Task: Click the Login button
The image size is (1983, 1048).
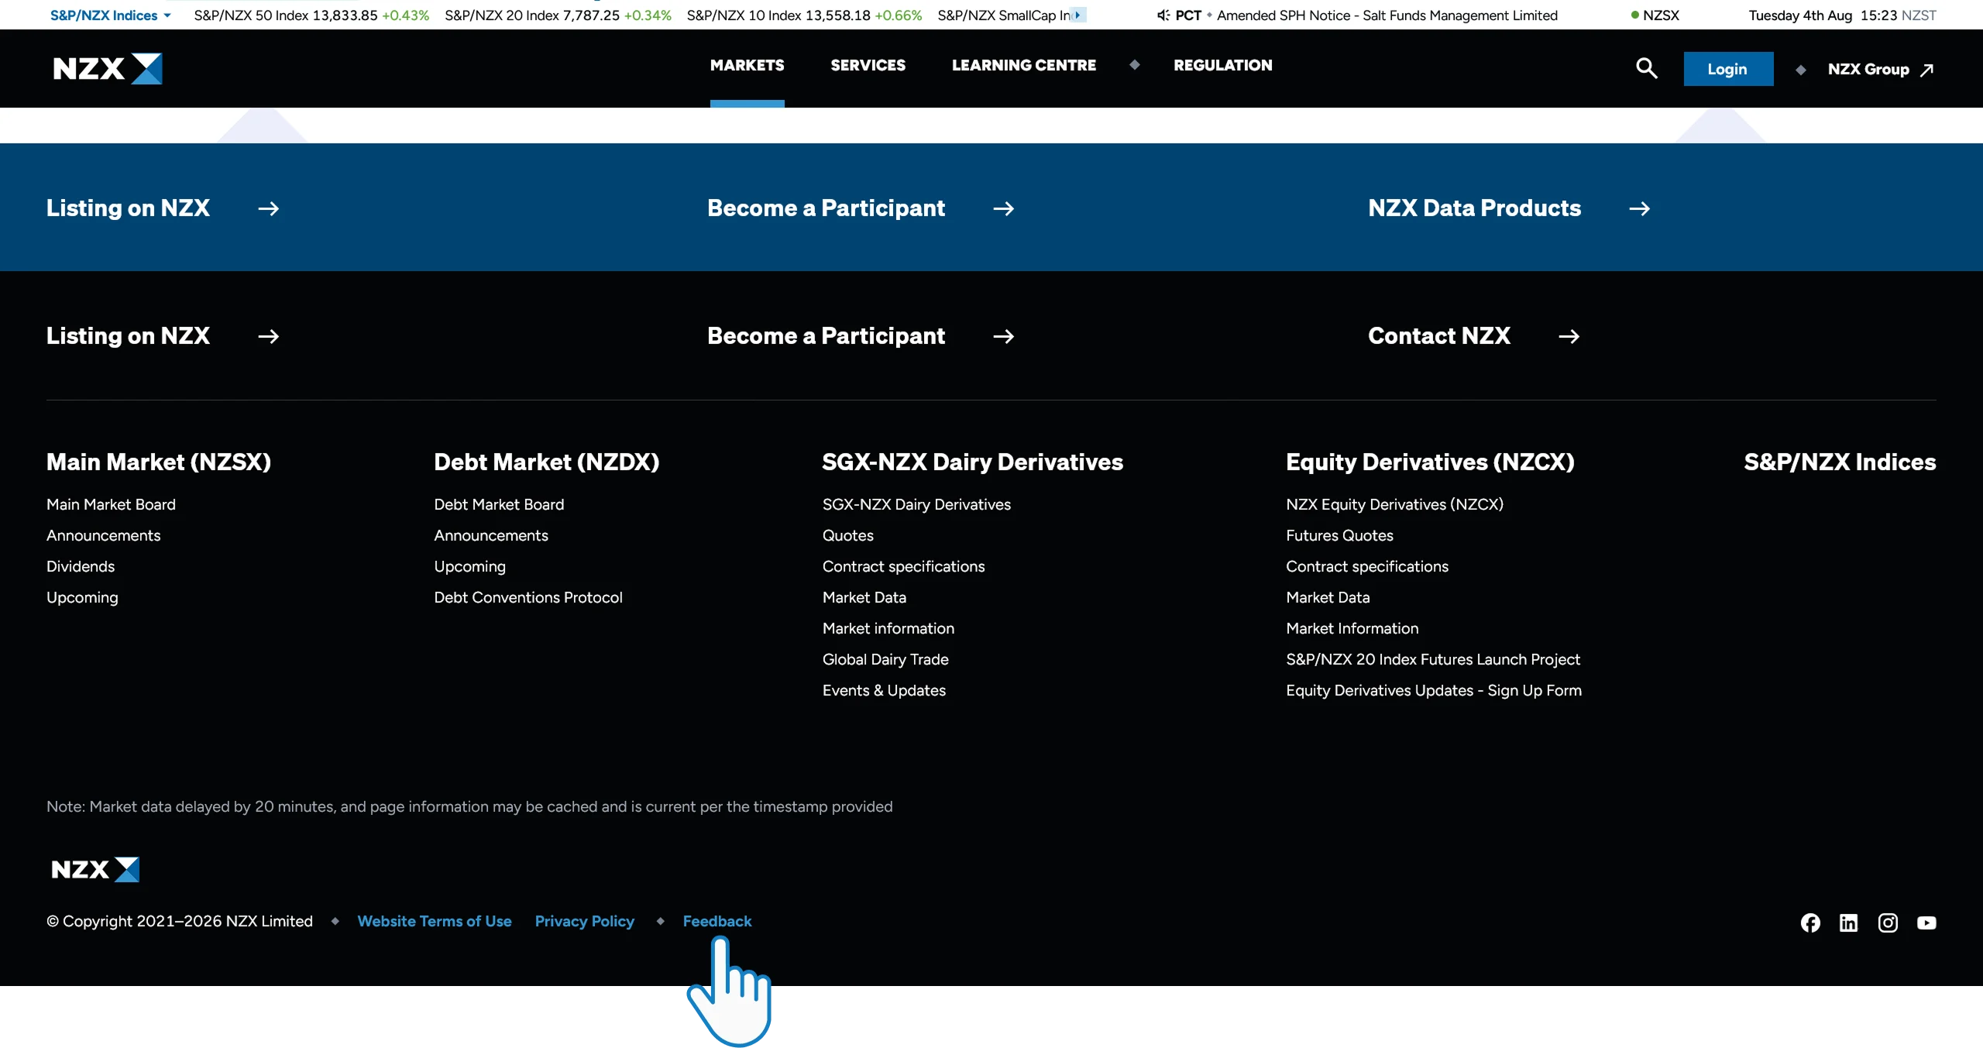Action: 1728,69
